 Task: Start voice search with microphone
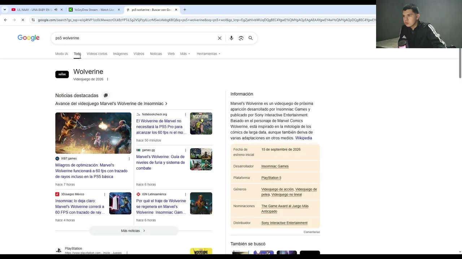[x=231, y=38]
